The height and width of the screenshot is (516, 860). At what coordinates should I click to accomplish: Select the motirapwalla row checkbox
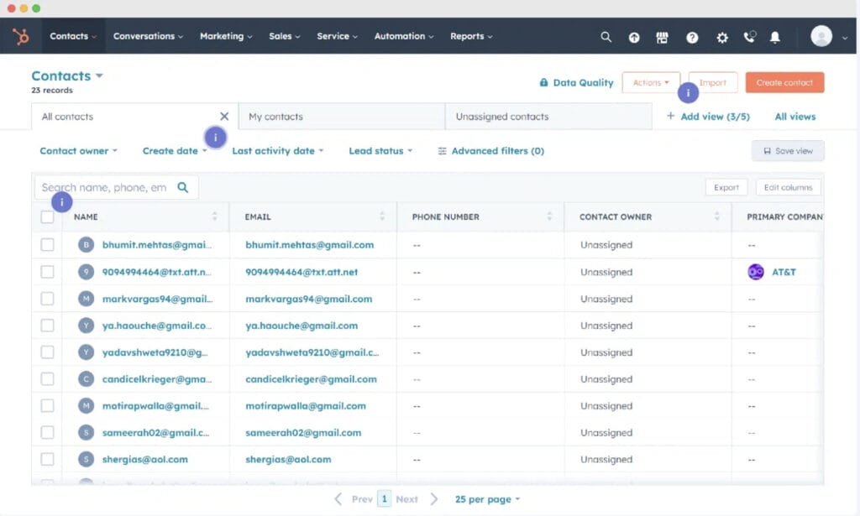[47, 406]
